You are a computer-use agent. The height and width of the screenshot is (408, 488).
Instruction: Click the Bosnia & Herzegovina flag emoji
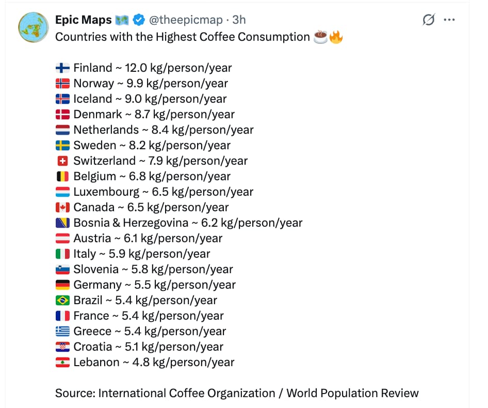click(62, 223)
